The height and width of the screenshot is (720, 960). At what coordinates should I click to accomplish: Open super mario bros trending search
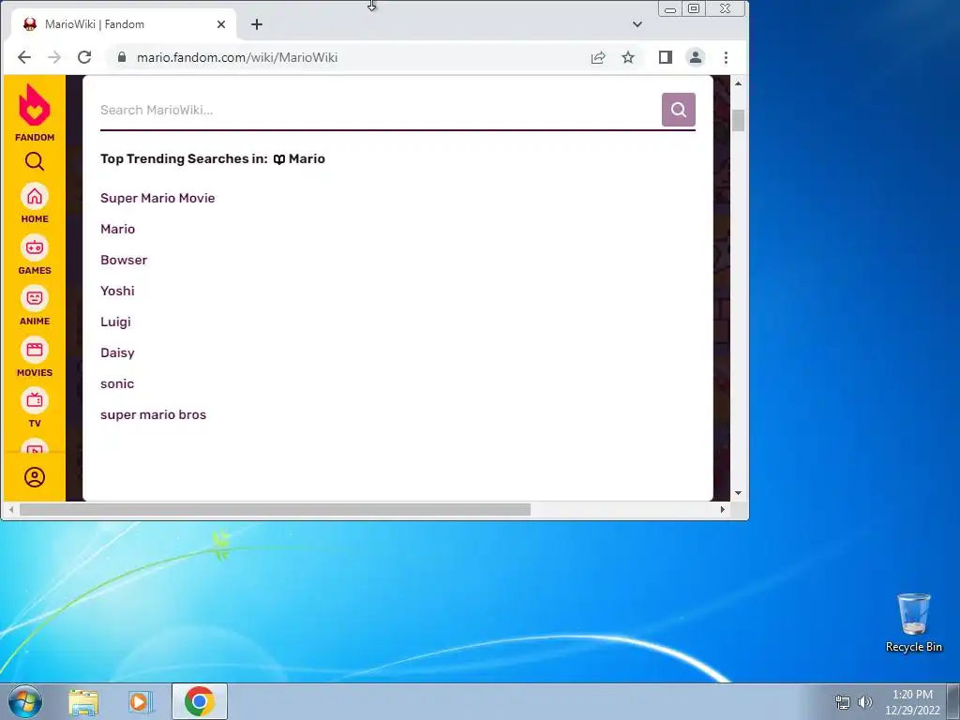tap(153, 415)
